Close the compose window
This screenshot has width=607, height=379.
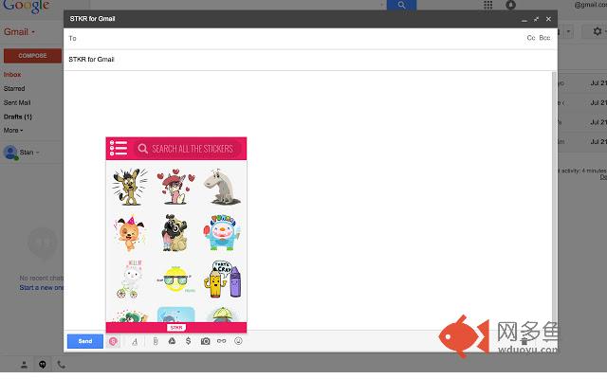(x=548, y=19)
